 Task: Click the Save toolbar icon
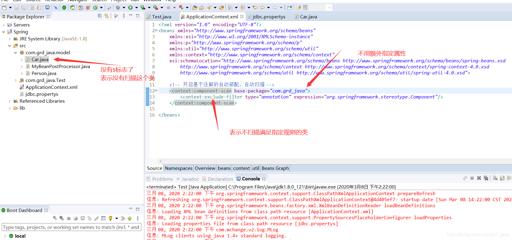point(17,8)
